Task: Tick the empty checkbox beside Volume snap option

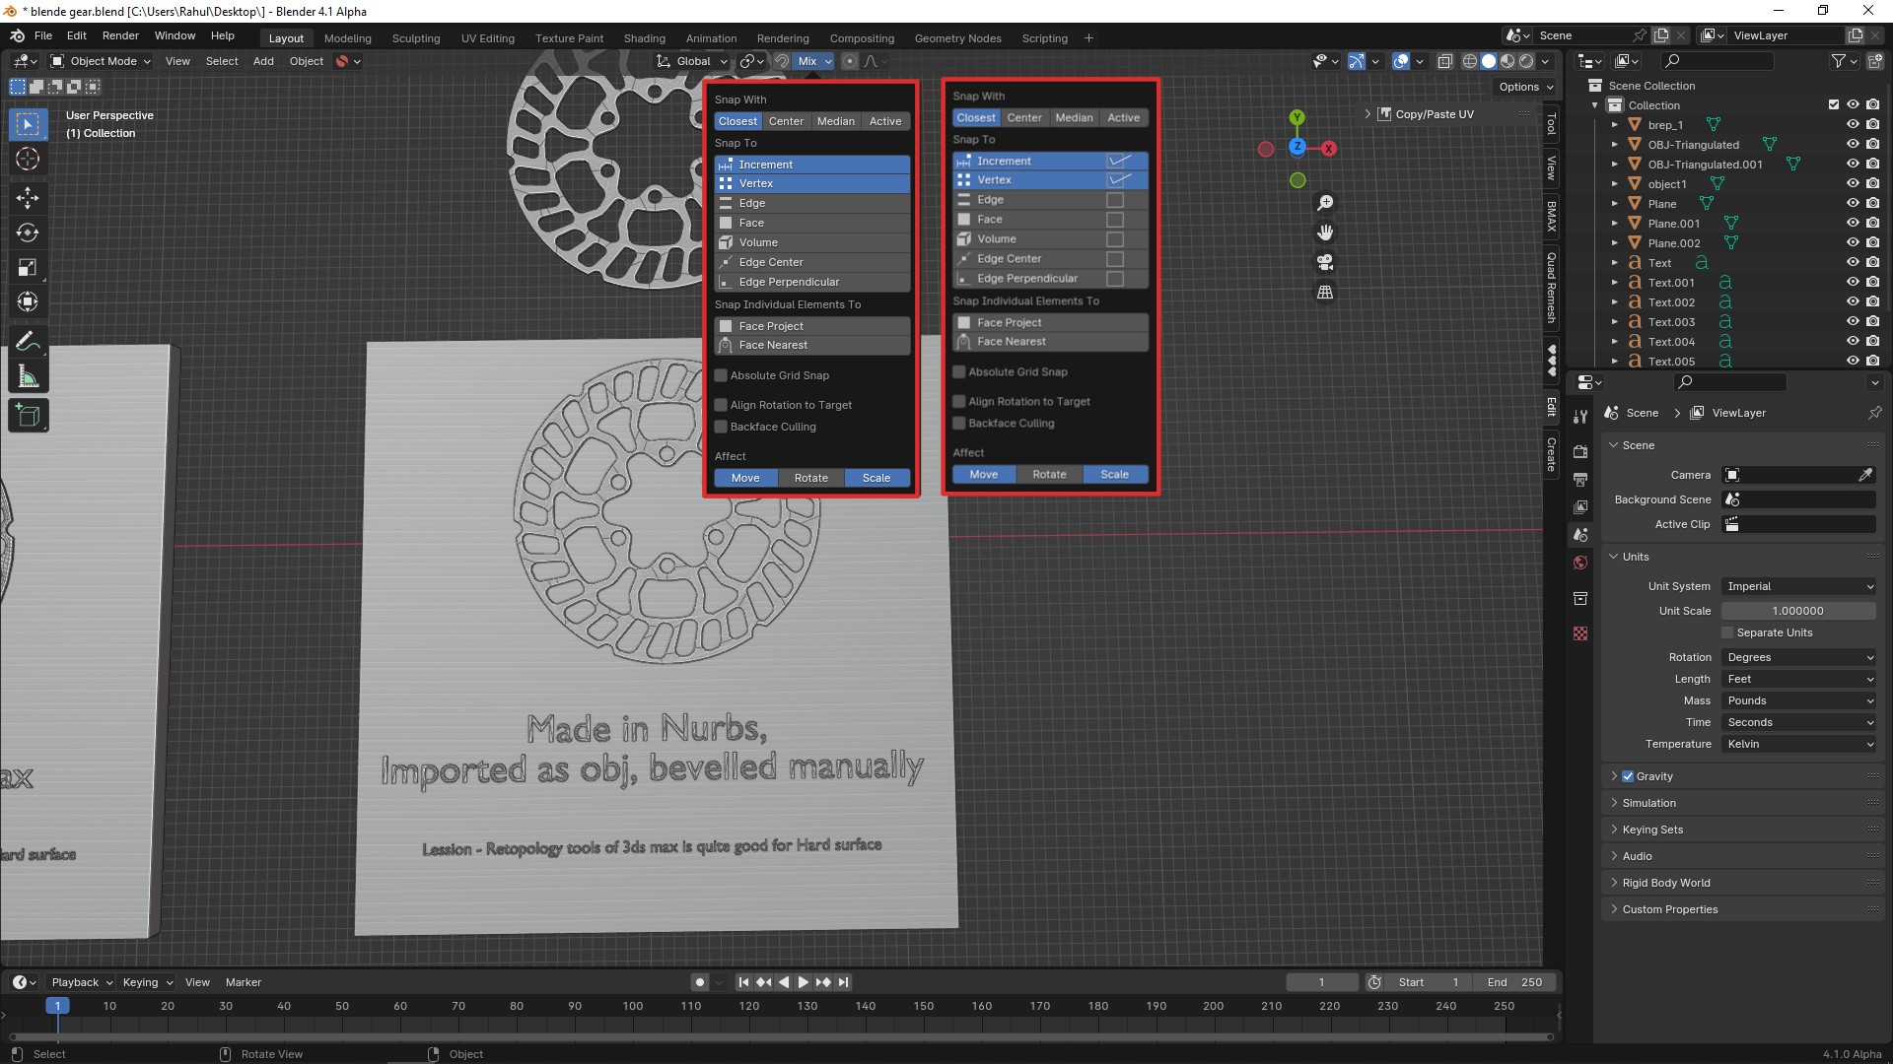Action: tap(1115, 239)
